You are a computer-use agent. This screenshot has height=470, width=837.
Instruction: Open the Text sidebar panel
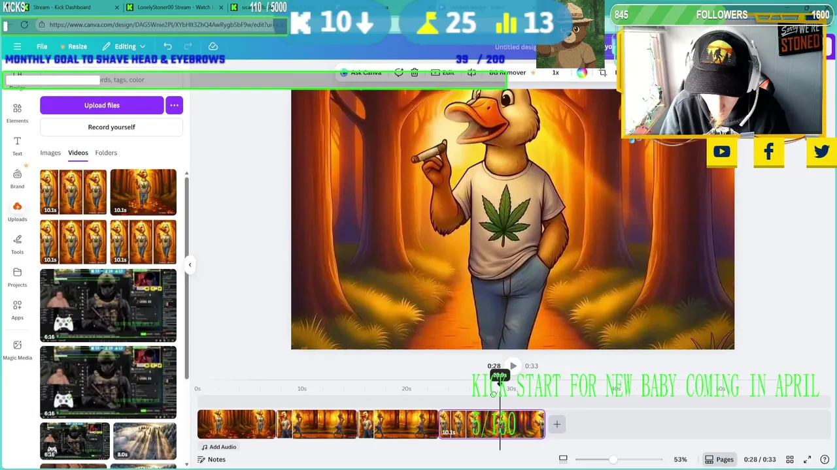[17, 146]
